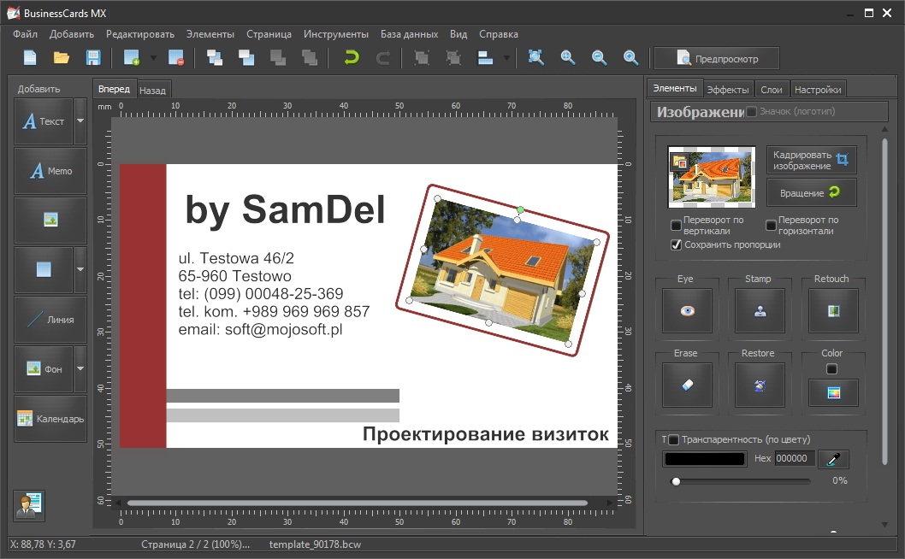Screen dimensions: 905x559
Task: Open the Фон button dropdown arrow
Action: point(80,368)
